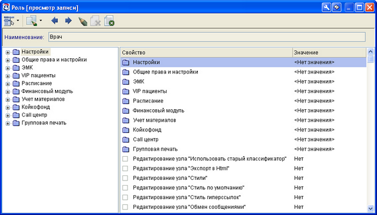Toggle checkbox for Редактирование узла "Стили"

[125, 178]
